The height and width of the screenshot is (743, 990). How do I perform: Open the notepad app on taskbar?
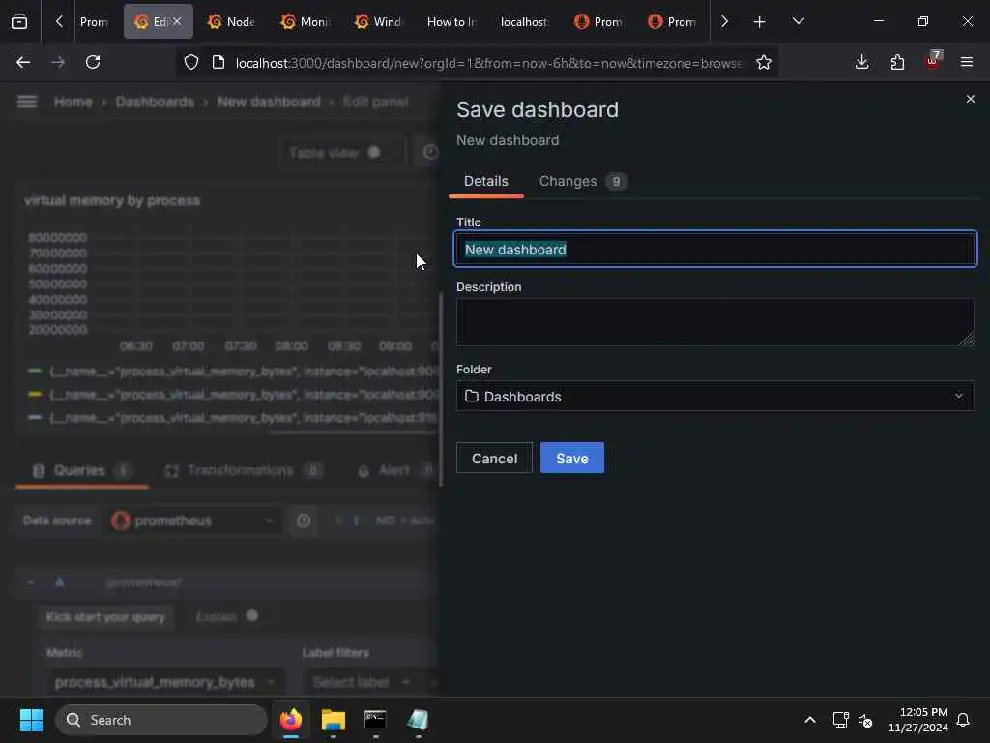pyautogui.click(x=418, y=720)
